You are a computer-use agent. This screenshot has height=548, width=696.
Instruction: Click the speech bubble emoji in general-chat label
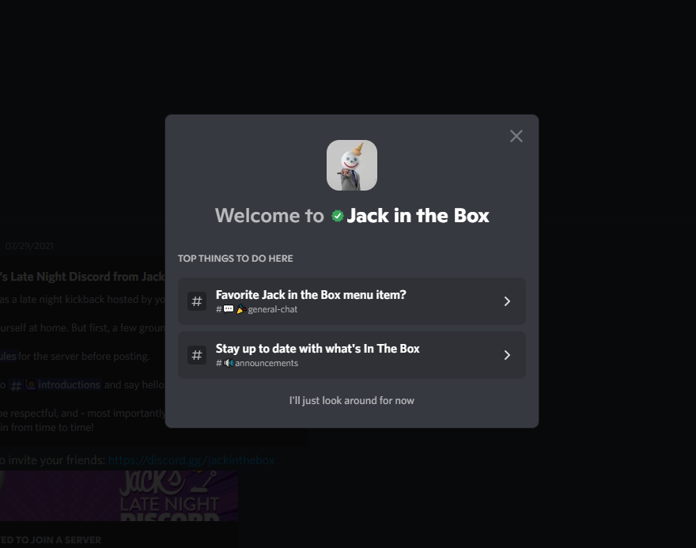point(229,309)
